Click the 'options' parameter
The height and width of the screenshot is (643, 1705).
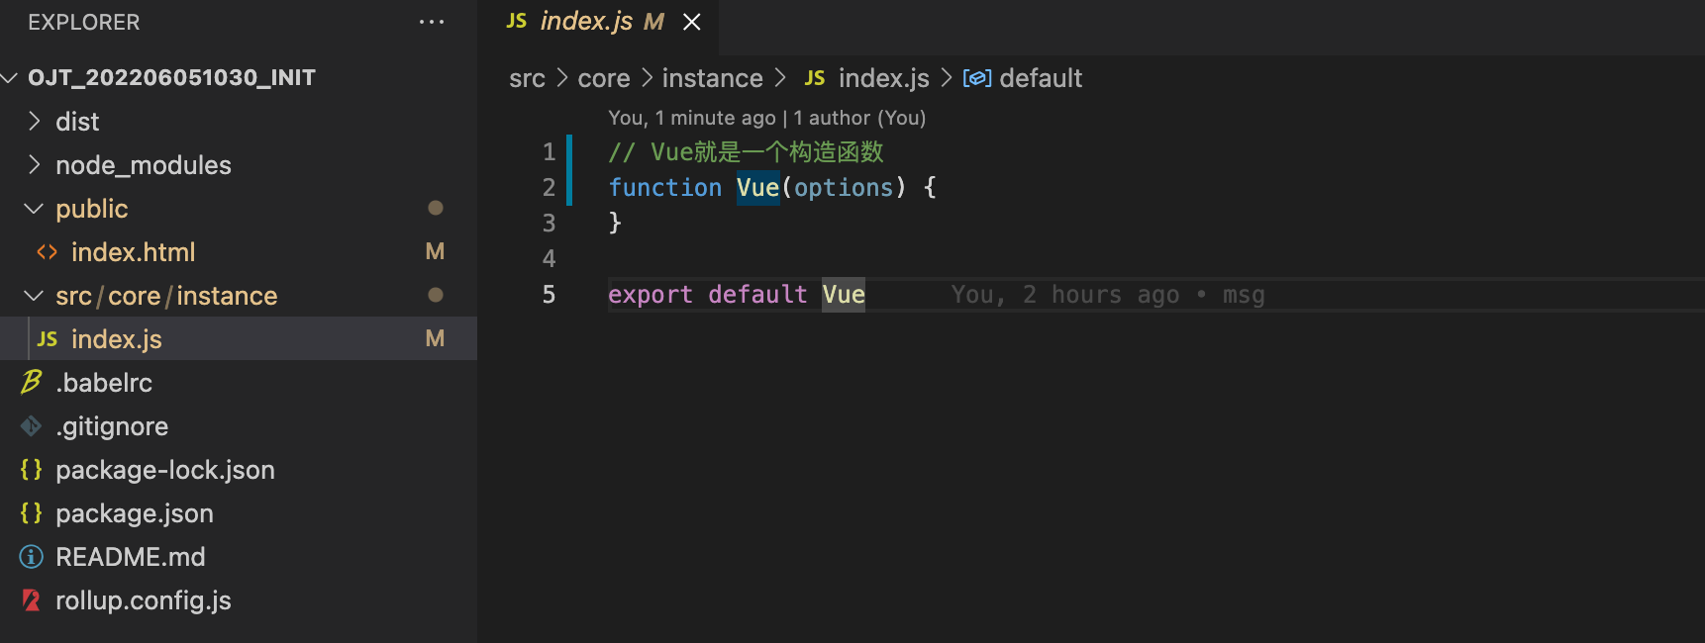(x=844, y=188)
